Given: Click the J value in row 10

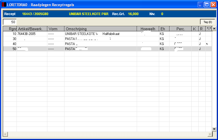Looking at the screenshot, I should click(200, 34).
